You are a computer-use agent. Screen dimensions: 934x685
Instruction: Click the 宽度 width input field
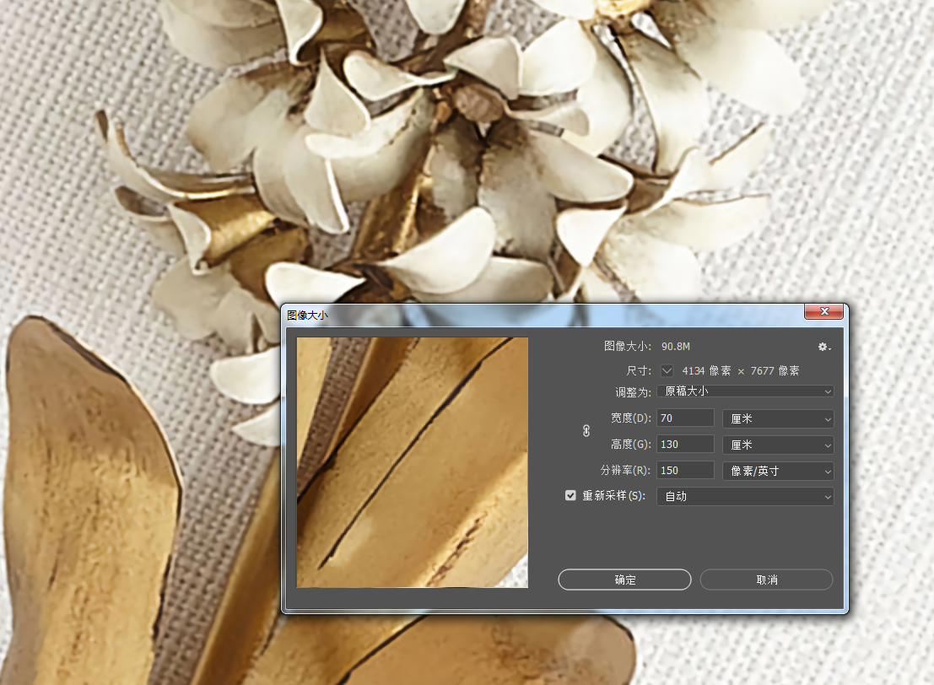[686, 418]
